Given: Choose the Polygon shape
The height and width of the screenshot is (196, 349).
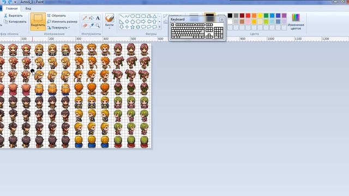Looking at the screenshot, I should (x=149, y=16).
